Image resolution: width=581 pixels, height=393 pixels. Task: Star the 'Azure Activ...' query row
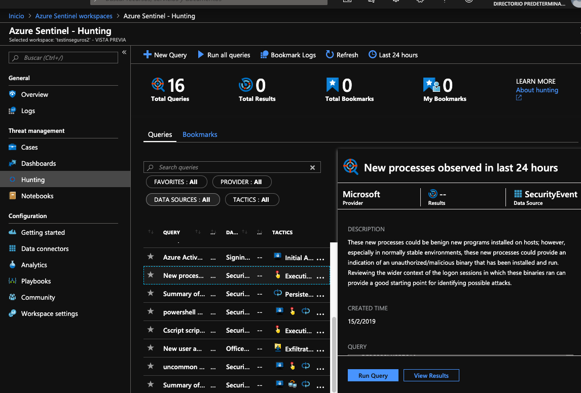(x=151, y=257)
